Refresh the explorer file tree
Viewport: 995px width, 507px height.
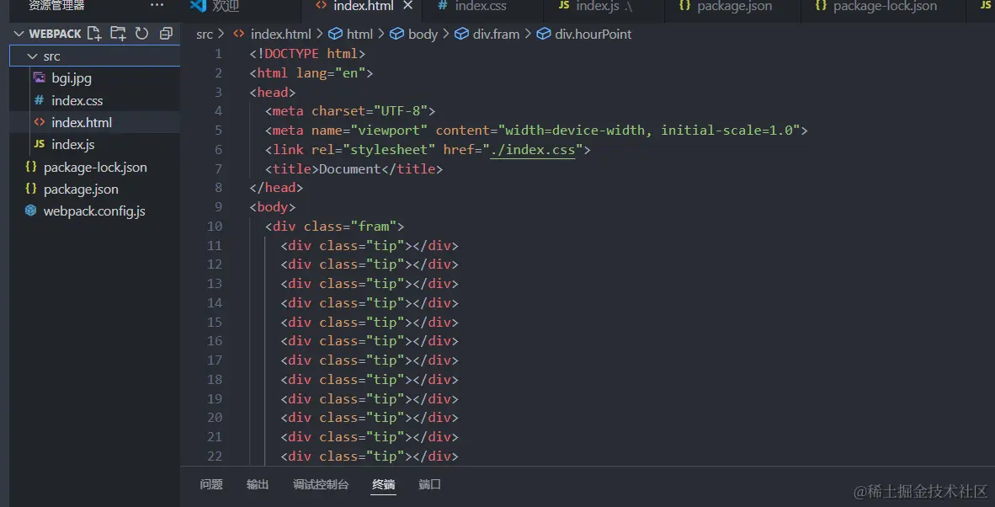[x=142, y=34]
